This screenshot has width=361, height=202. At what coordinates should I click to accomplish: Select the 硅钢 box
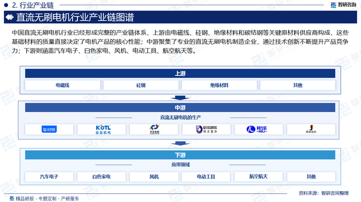[x=141, y=85]
